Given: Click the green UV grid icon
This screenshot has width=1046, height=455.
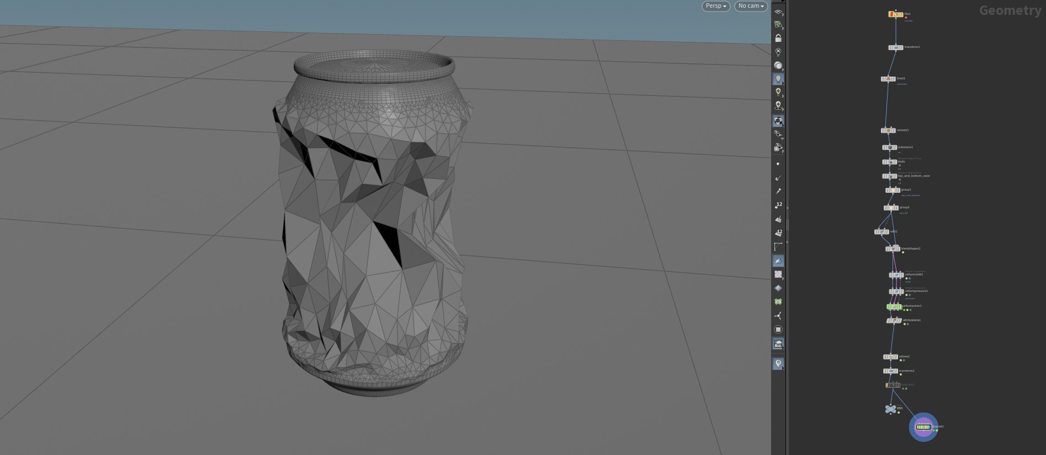Looking at the screenshot, I should click(778, 302).
